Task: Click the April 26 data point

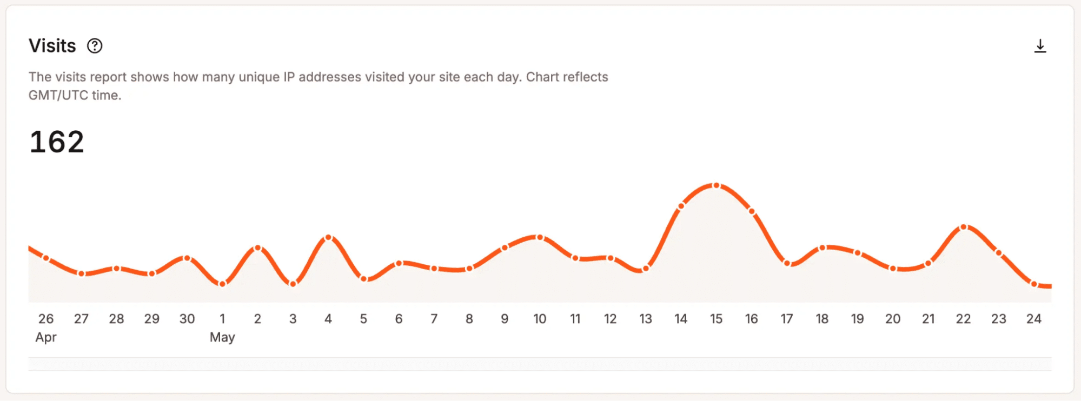Action: tap(45, 258)
